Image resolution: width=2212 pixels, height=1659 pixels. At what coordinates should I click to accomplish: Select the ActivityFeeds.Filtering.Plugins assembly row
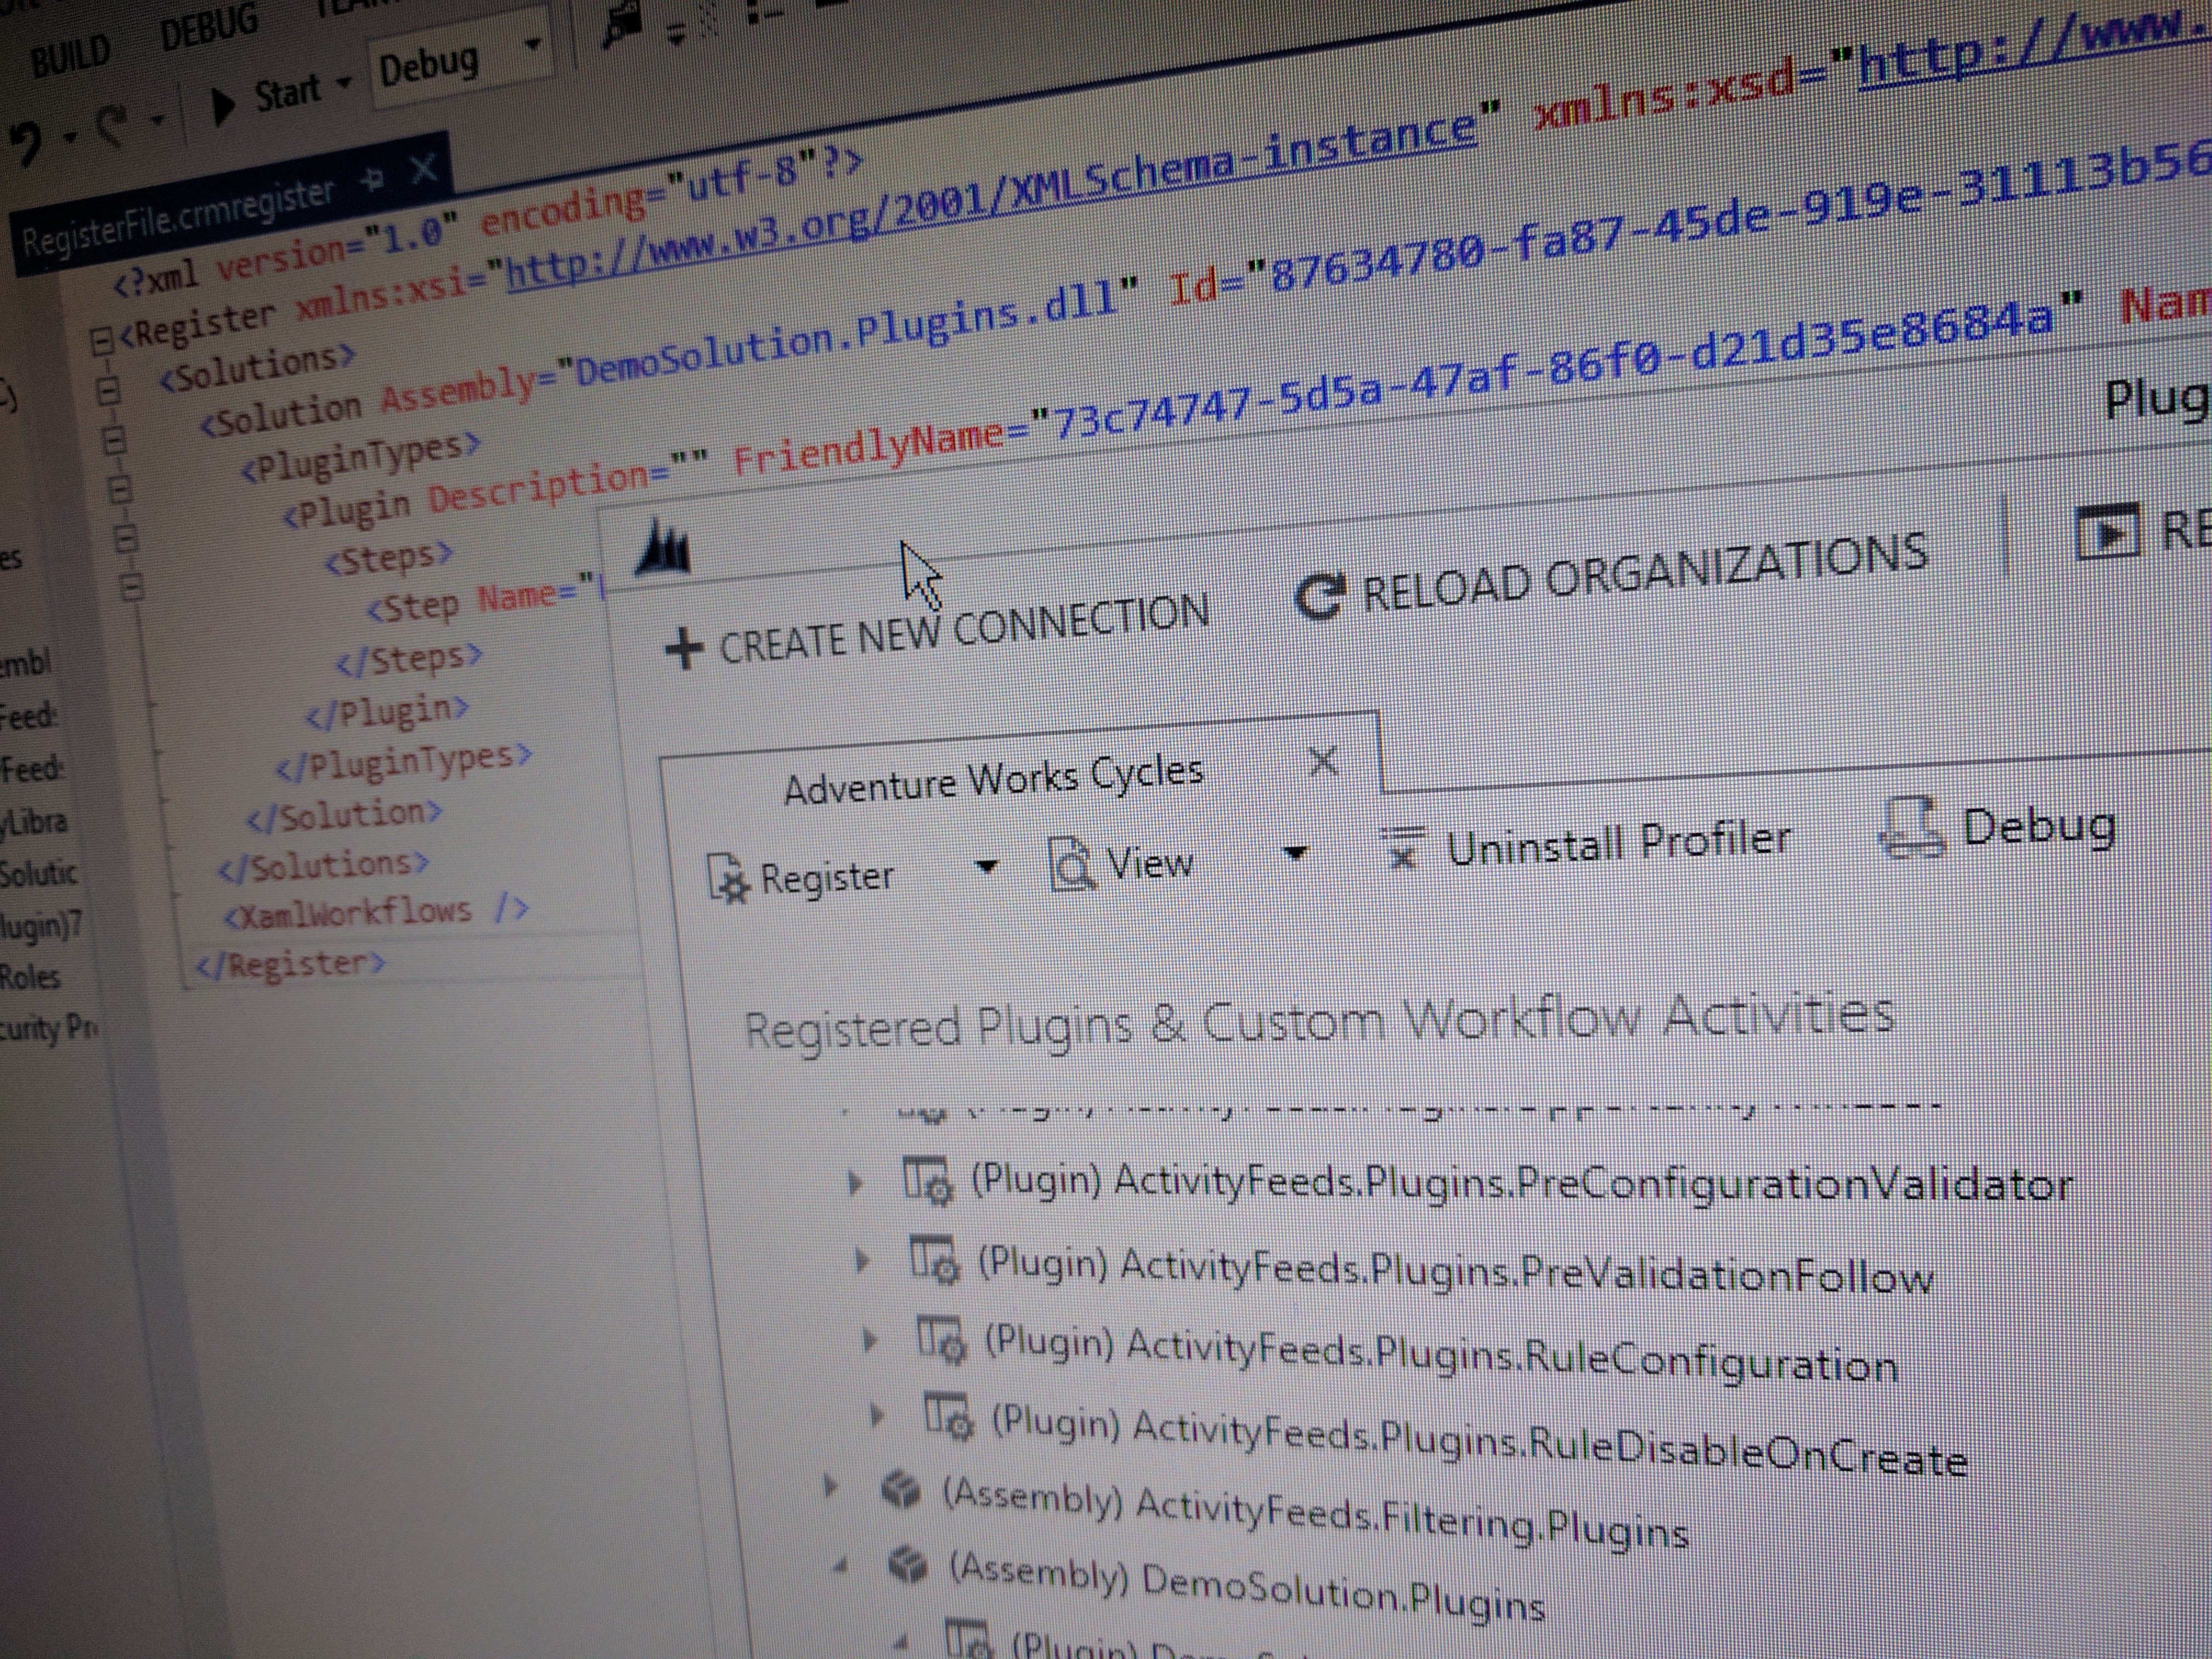pyautogui.click(x=1316, y=1514)
